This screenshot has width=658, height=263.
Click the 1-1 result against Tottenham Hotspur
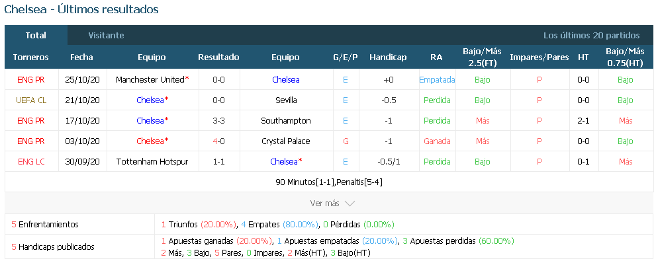(218, 162)
